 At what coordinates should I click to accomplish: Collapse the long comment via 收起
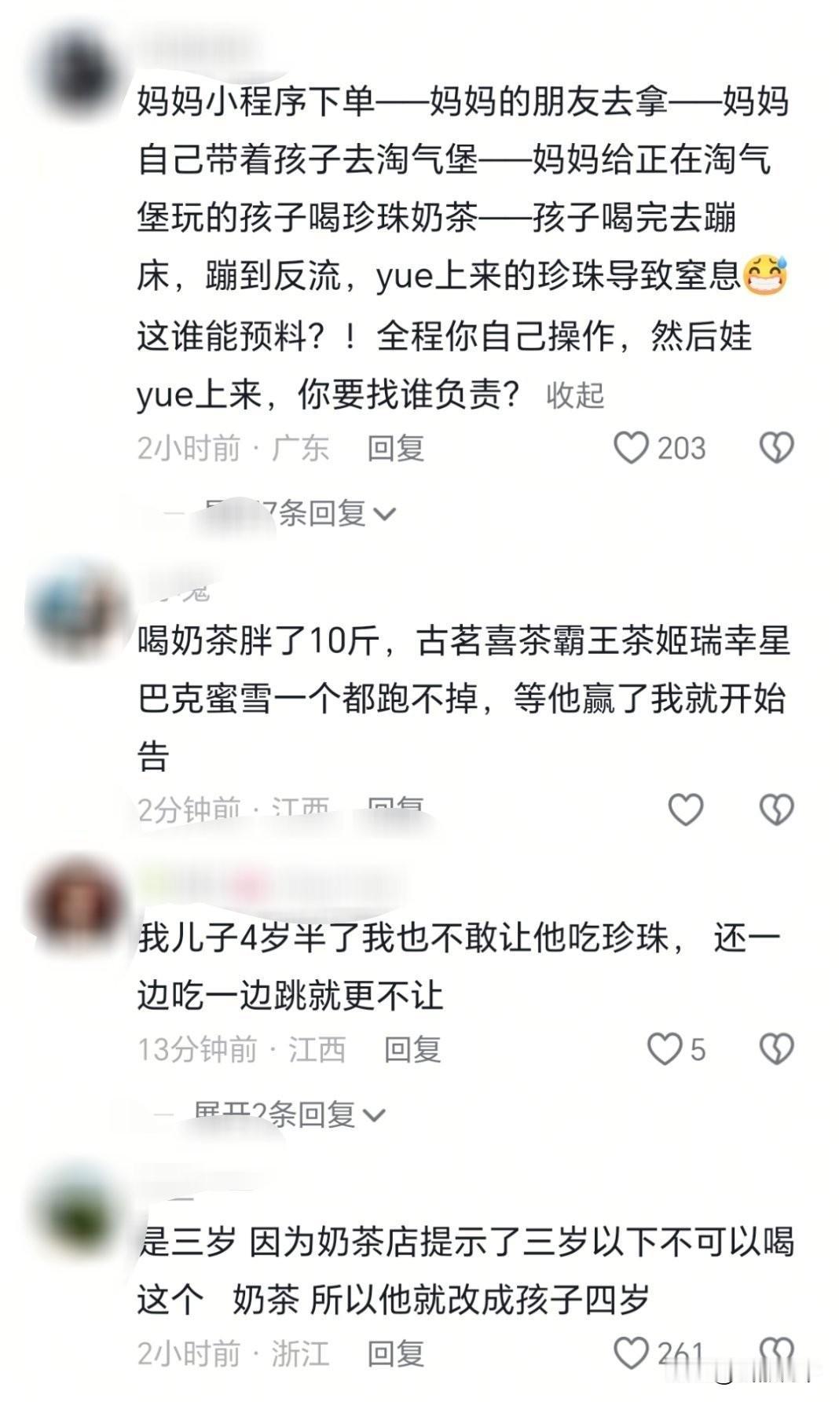pos(575,395)
